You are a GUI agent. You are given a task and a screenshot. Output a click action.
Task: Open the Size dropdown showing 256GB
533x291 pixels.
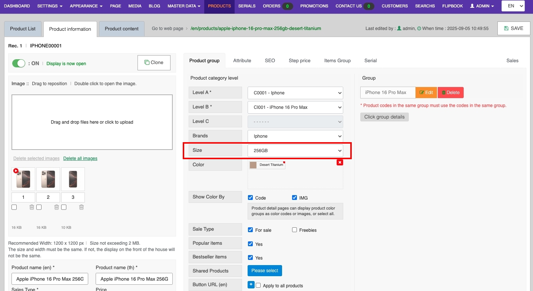[295, 151]
